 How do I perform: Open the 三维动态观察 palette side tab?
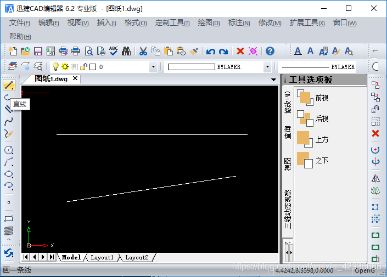pos(288,209)
